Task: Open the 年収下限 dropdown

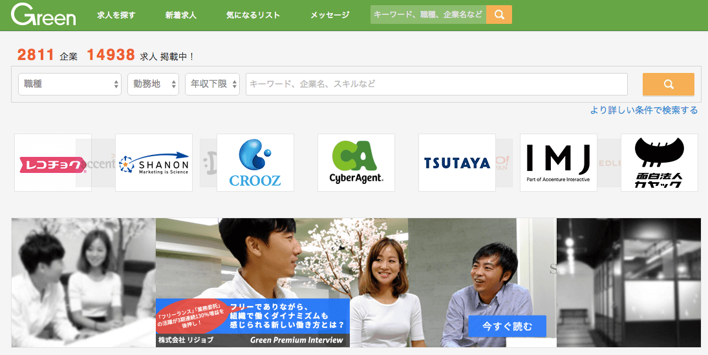Action: click(212, 85)
